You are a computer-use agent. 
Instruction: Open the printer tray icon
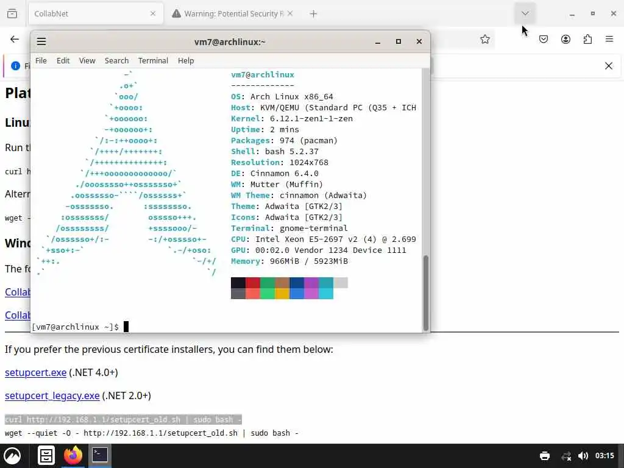click(x=544, y=456)
